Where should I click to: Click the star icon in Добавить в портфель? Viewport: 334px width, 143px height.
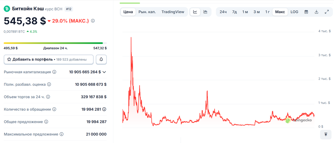[9, 60]
